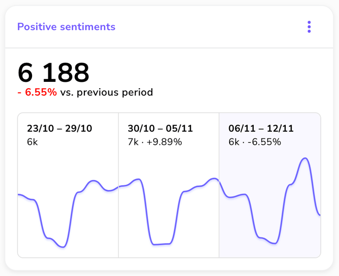The width and height of the screenshot is (339, 276).
Task: Click the highest peak in the third week chart
Action: pos(306,158)
